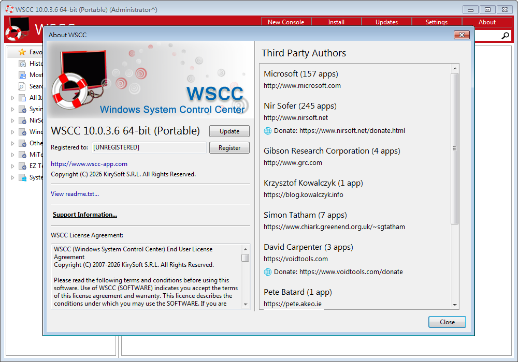Image resolution: width=518 pixels, height=362 pixels.
Task: Click the UNREGISTERED registration field
Action: [x=149, y=147]
